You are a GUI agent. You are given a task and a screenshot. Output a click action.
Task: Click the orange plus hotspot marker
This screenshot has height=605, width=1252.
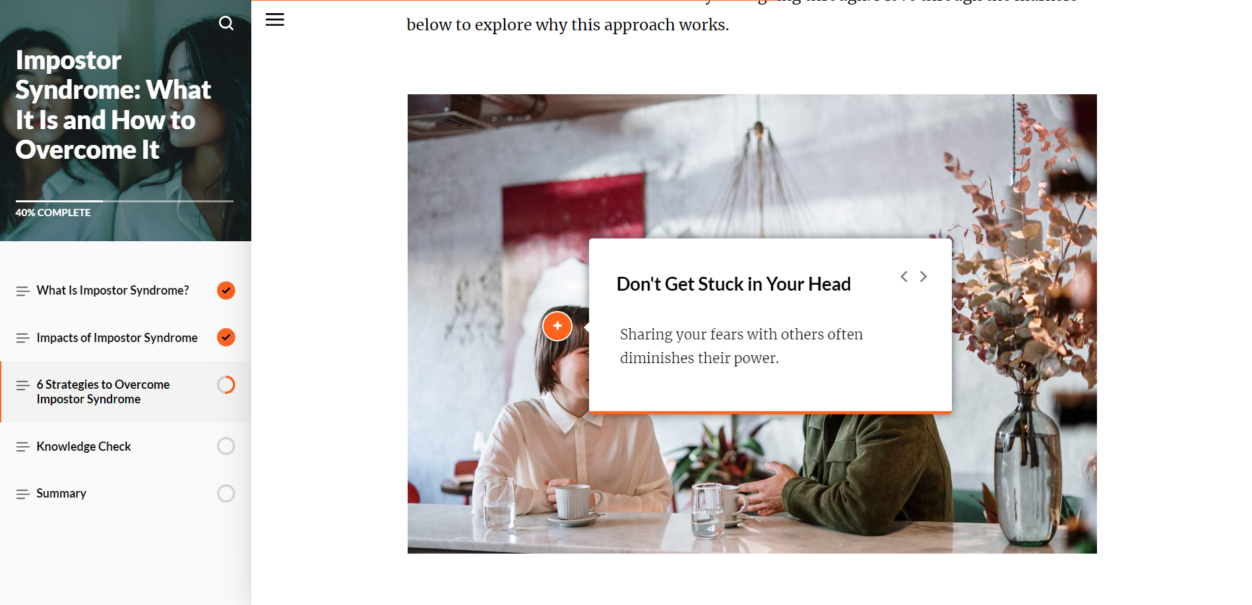click(557, 326)
